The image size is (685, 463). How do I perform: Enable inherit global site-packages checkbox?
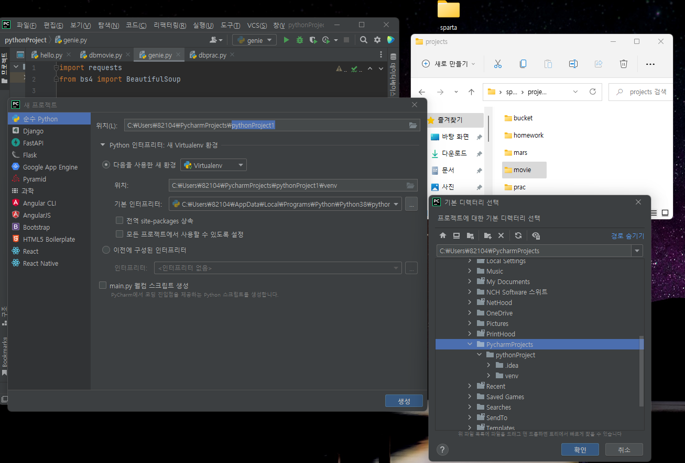(x=119, y=221)
